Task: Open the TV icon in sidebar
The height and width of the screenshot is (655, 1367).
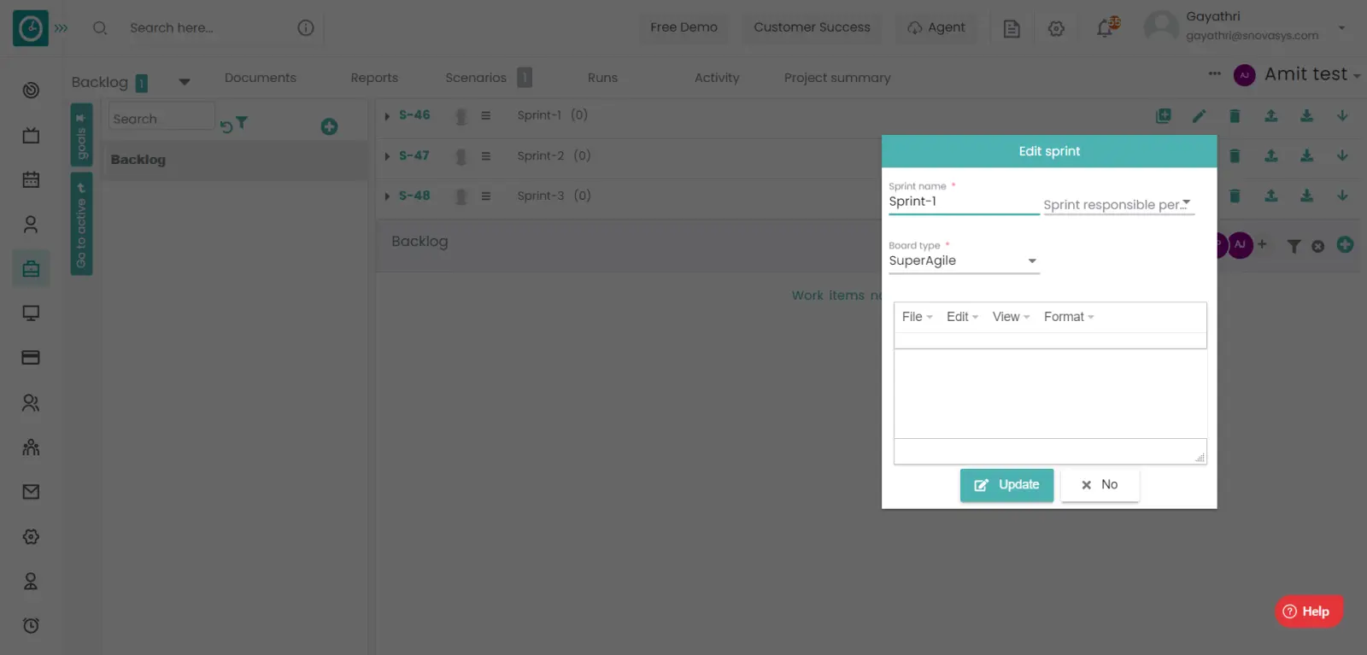Action: (31, 135)
